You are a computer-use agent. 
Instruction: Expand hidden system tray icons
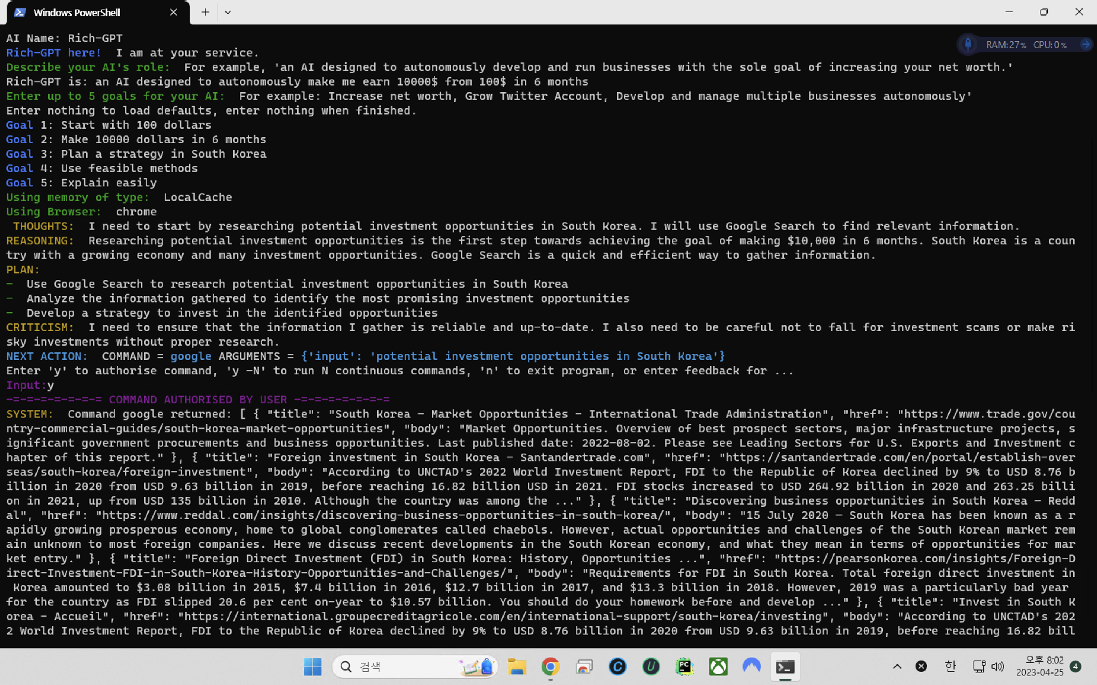click(897, 666)
